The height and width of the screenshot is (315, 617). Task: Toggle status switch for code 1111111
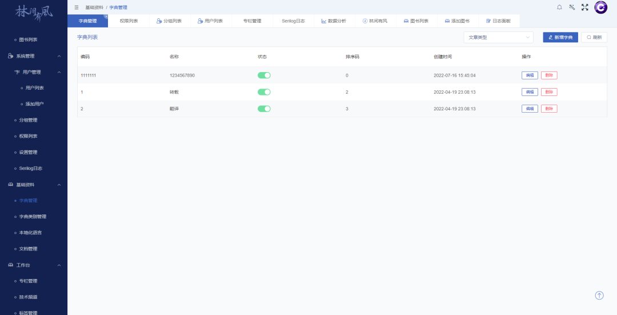(264, 75)
